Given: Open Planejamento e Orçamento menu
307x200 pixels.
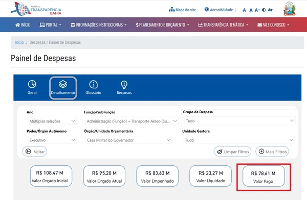Looking at the screenshot, I should coord(163,25).
